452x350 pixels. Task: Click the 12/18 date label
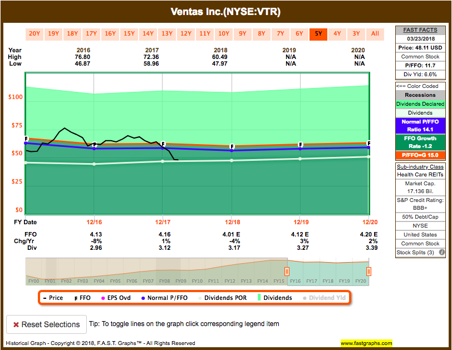[232, 222]
